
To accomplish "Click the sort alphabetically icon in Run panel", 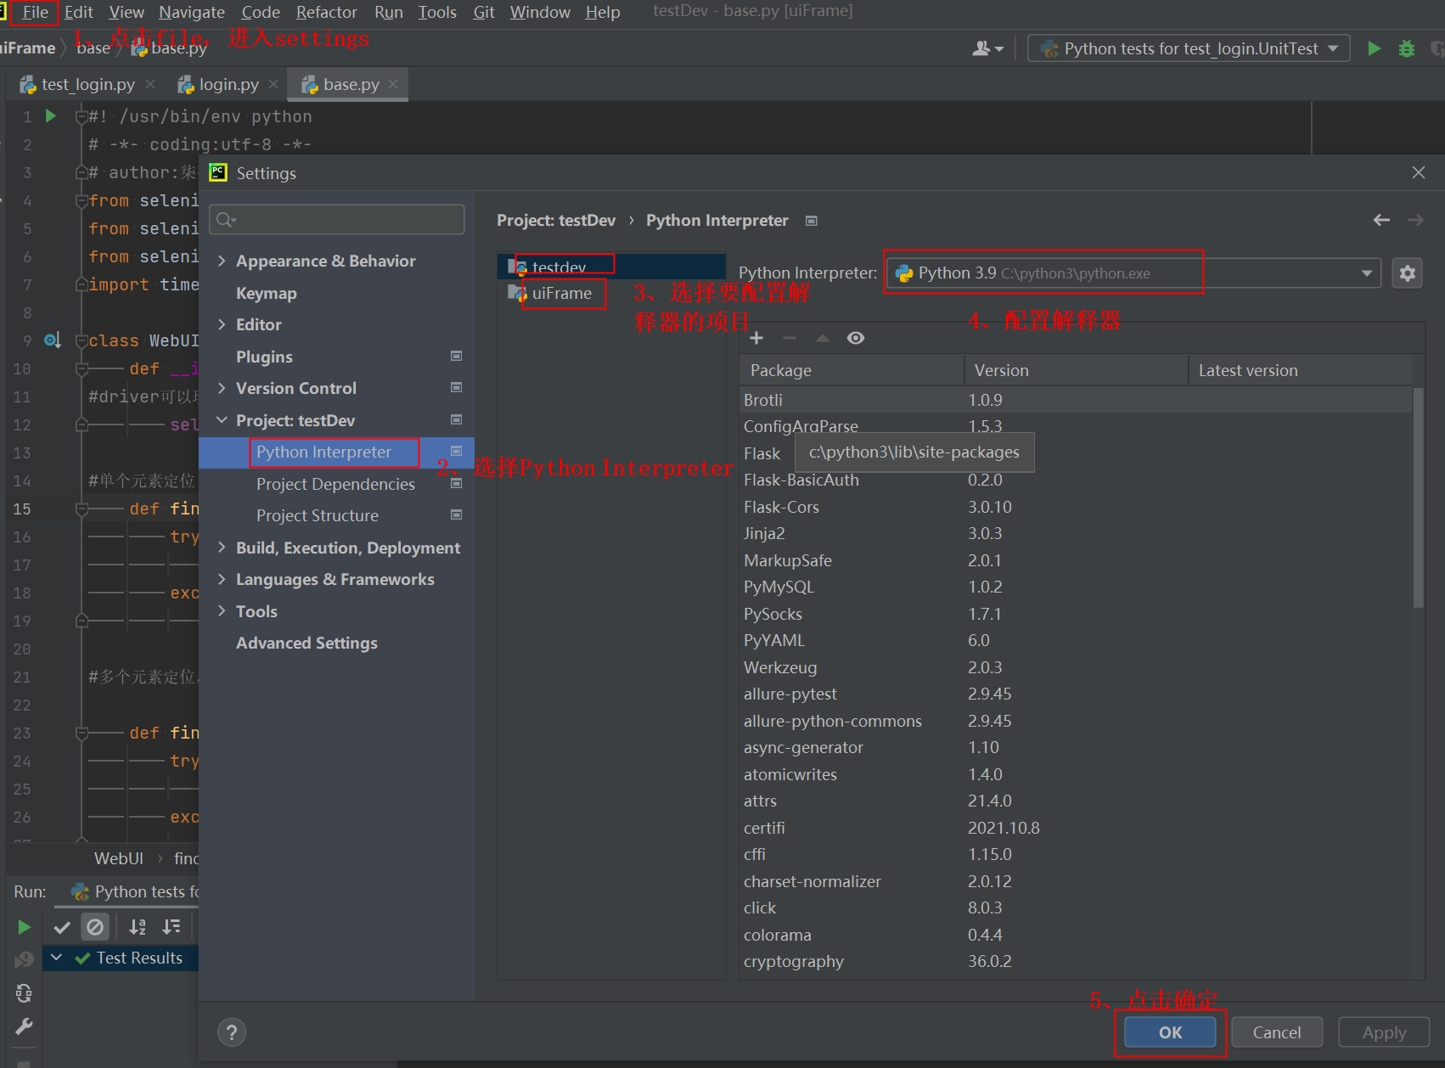I will pyautogui.click(x=137, y=927).
